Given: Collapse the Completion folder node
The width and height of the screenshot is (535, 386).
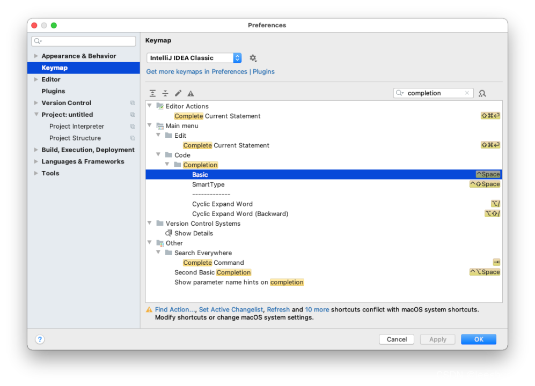Looking at the screenshot, I should [x=167, y=165].
